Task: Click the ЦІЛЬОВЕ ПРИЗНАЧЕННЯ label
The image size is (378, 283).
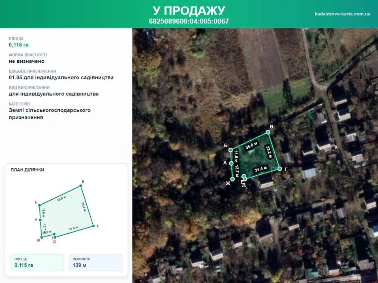Action: click(x=32, y=71)
